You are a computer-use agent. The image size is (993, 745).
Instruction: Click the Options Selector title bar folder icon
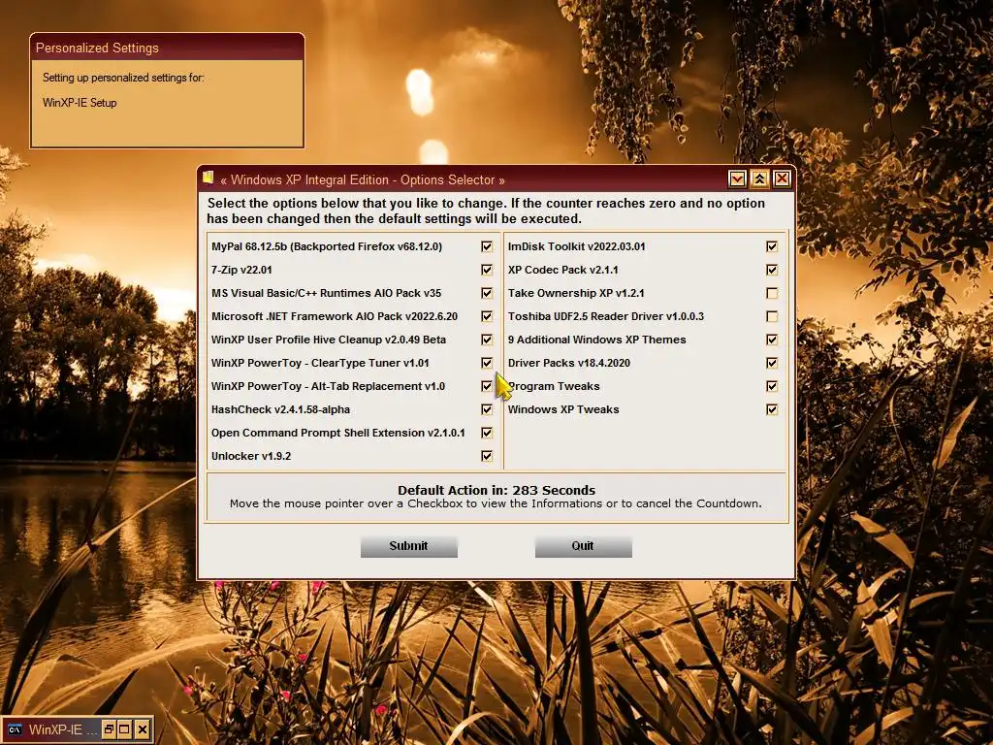(208, 178)
